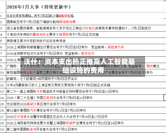
Task: Click row header 13
Action: tap(3, 92)
